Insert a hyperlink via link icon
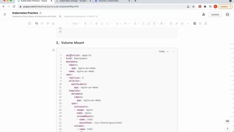 [x=177, y=23]
